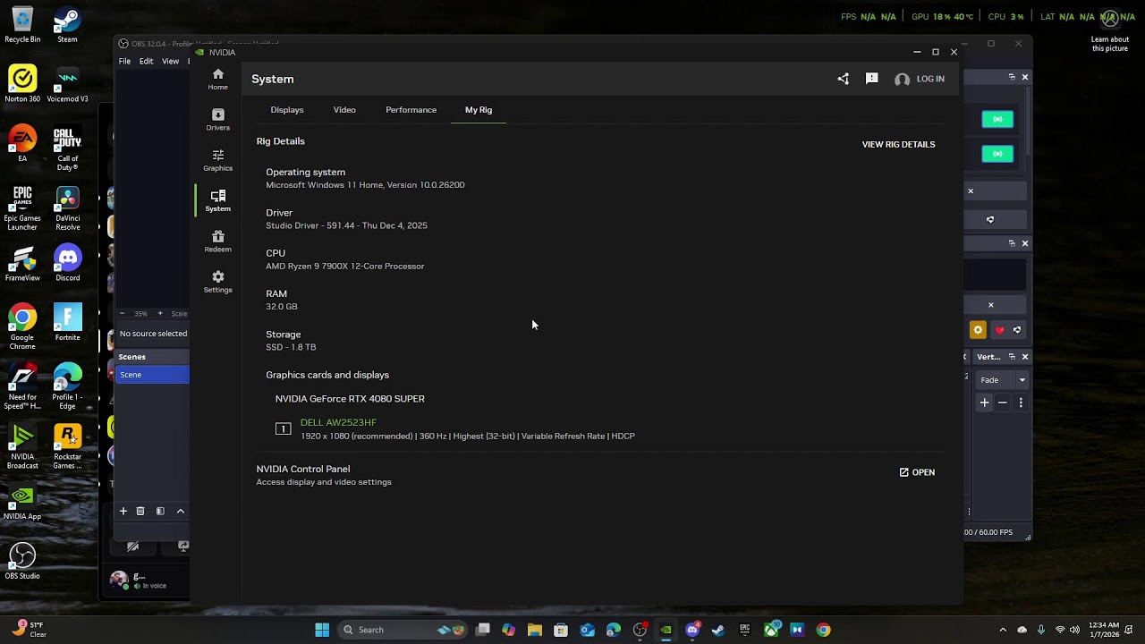1145x644 pixels.
Task: Click display number 1 box icon
Action: tap(283, 429)
